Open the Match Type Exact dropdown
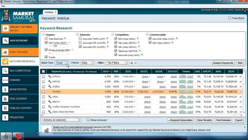The height and width of the screenshot is (140, 248). click(62, 63)
